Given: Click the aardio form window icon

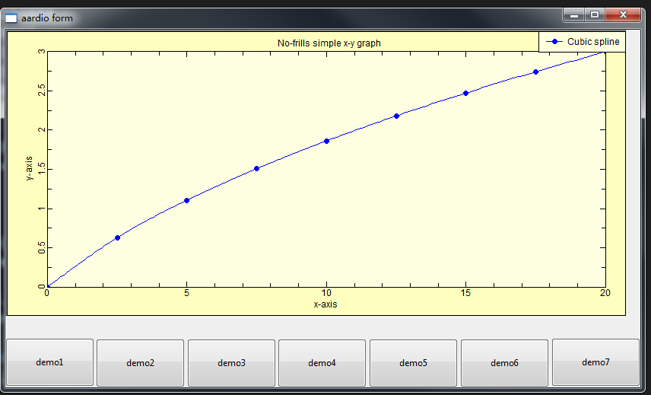Looking at the screenshot, I should coord(11,18).
